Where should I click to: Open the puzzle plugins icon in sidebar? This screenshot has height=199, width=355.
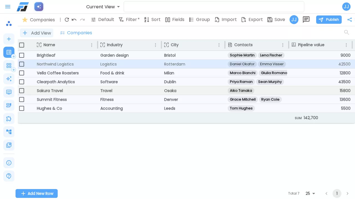[9, 119]
